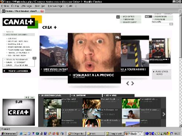This screenshot has width=182, height=136.
Task: Open the Hommage à la provoc video
Action: tap(94, 58)
